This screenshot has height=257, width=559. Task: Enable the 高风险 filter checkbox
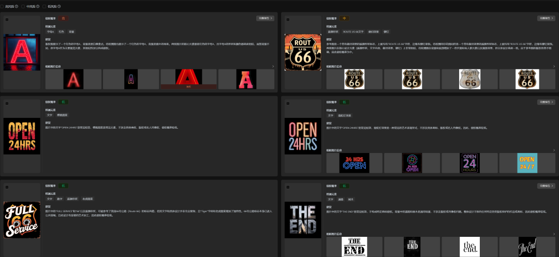(x=2, y=6)
